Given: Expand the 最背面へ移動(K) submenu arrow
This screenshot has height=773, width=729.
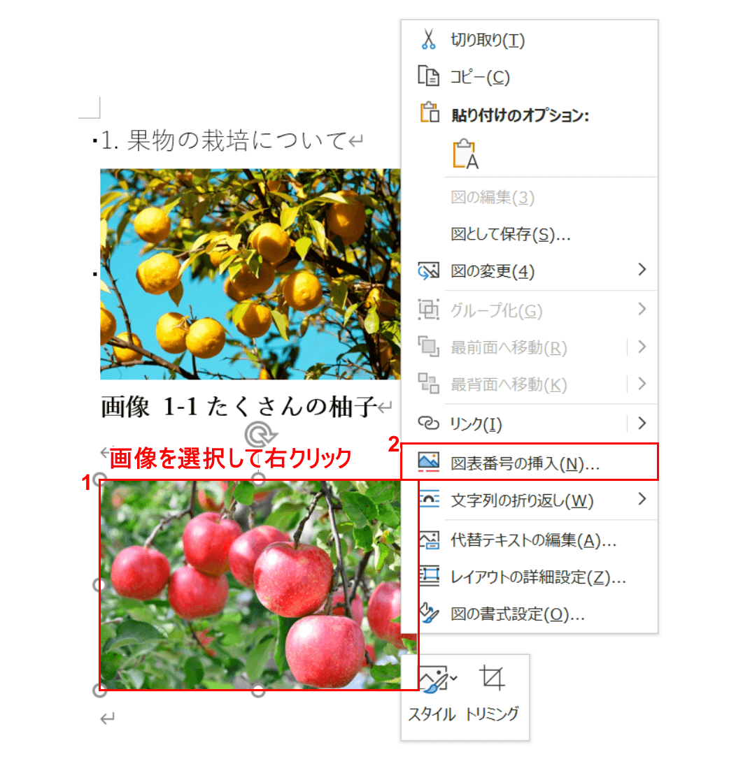Looking at the screenshot, I should click(x=642, y=384).
